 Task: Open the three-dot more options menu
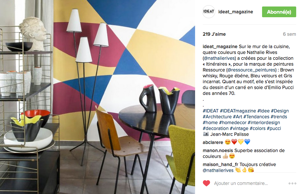[292, 183]
